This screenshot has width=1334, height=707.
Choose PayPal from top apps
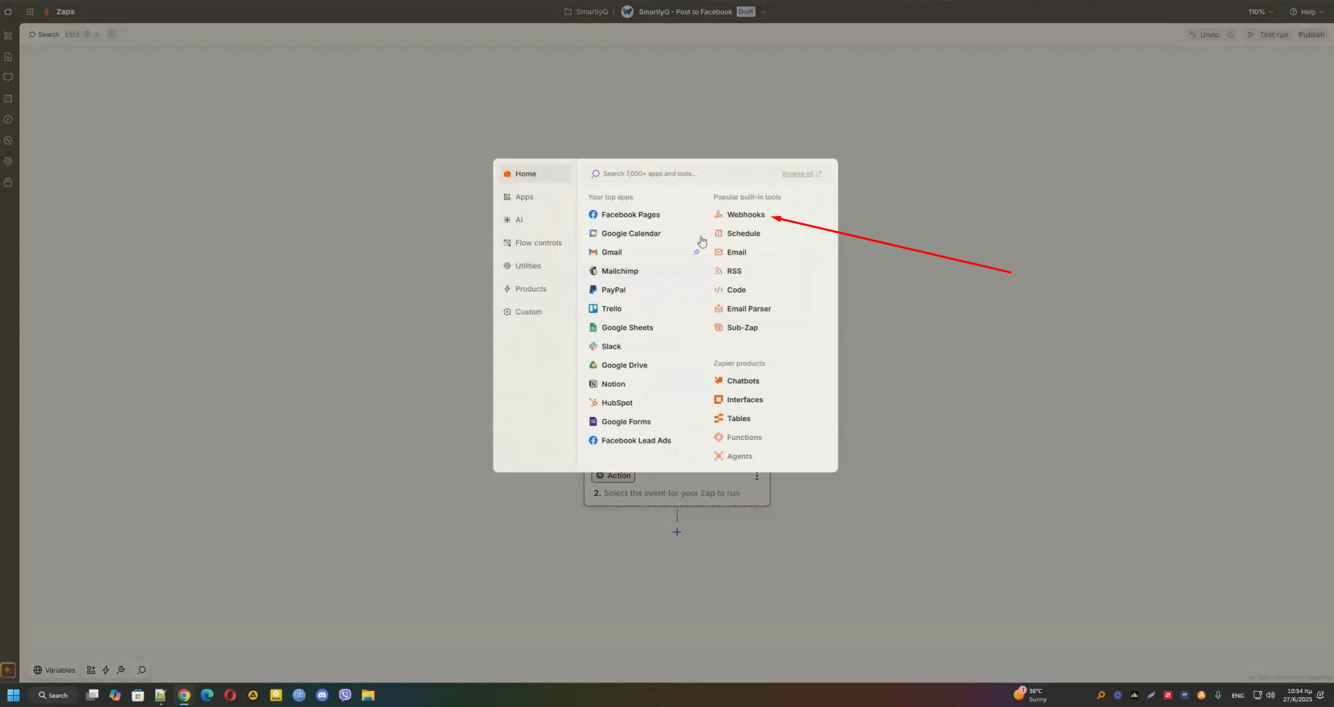point(607,290)
